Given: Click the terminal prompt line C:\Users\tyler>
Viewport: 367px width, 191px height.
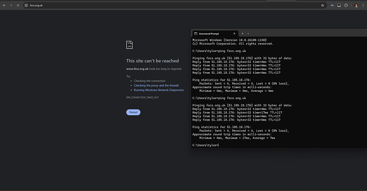Looking at the screenshot, I should (205, 145).
